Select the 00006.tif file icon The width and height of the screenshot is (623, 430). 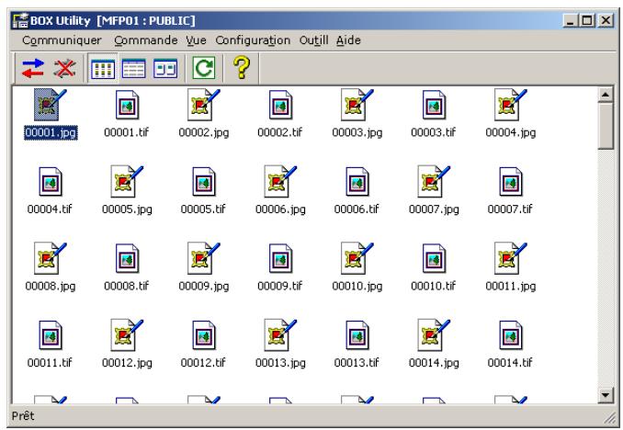pos(357,182)
